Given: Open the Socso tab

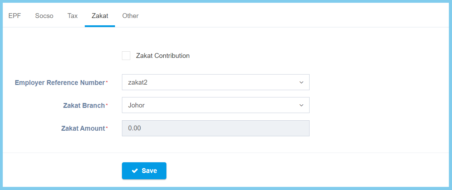Looking at the screenshot, I should (44, 16).
